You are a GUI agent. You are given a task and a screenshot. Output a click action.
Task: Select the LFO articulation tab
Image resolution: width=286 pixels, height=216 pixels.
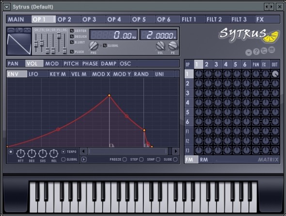pos(38,74)
